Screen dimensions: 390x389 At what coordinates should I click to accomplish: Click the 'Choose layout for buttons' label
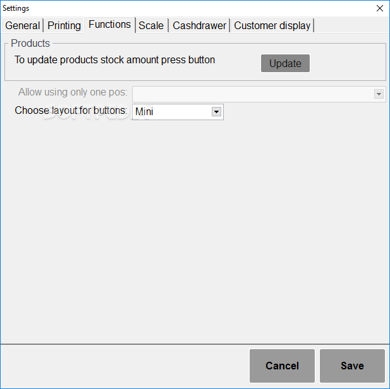click(71, 111)
